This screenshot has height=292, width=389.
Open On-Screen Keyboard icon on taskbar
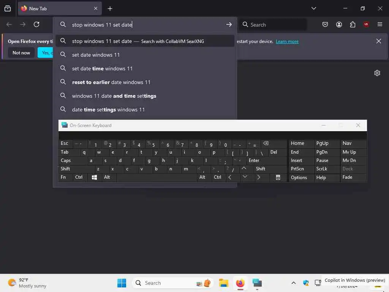click(257, 283)
